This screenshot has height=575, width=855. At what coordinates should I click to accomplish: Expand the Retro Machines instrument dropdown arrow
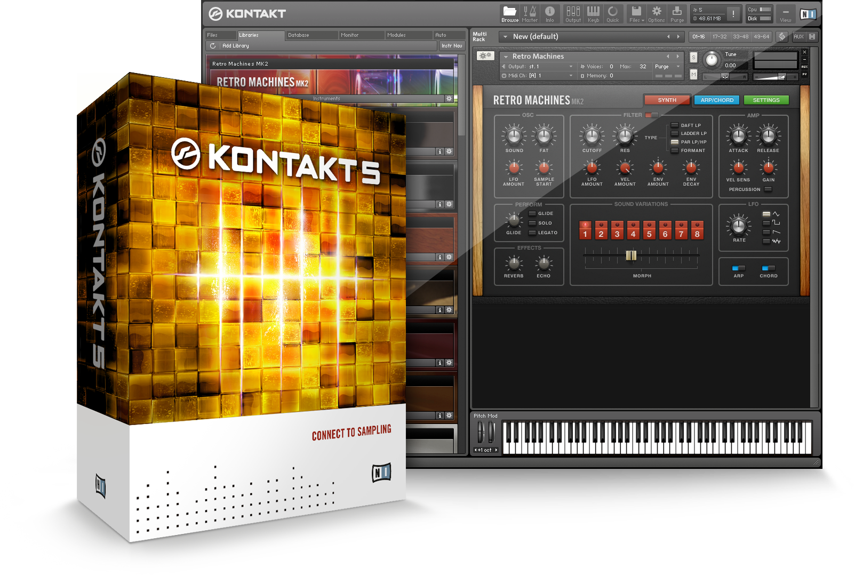pos(506,57)
